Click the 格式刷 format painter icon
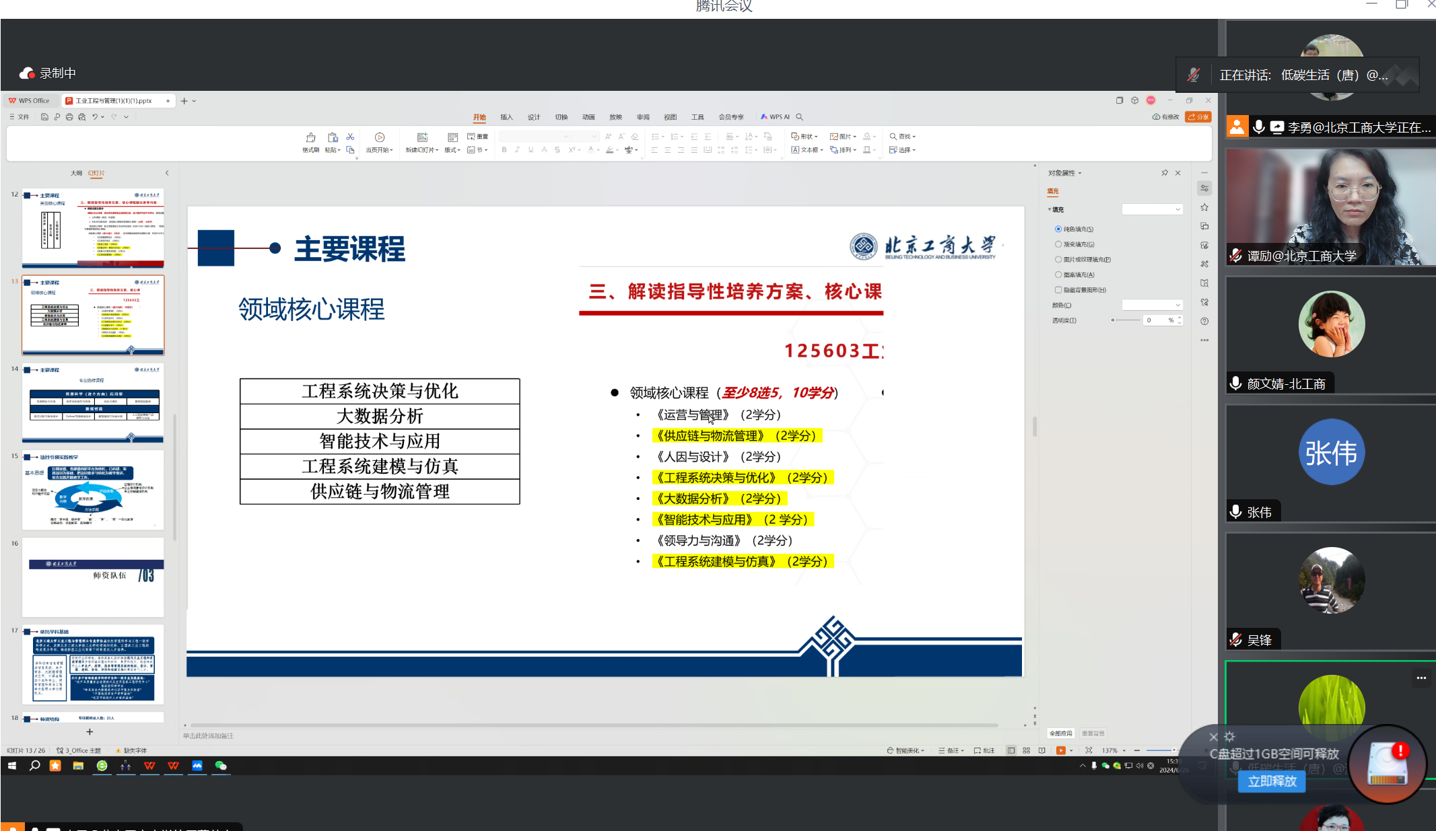This screenshot has width=1436, height=831. coord(310,137)
